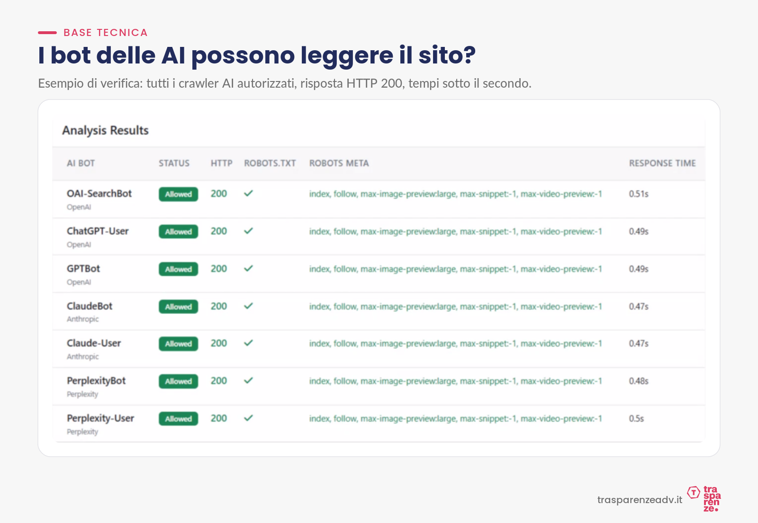Click the Allowed badge for GPTBot
This screenshot has width=758, height=523.
coord(178,269)
